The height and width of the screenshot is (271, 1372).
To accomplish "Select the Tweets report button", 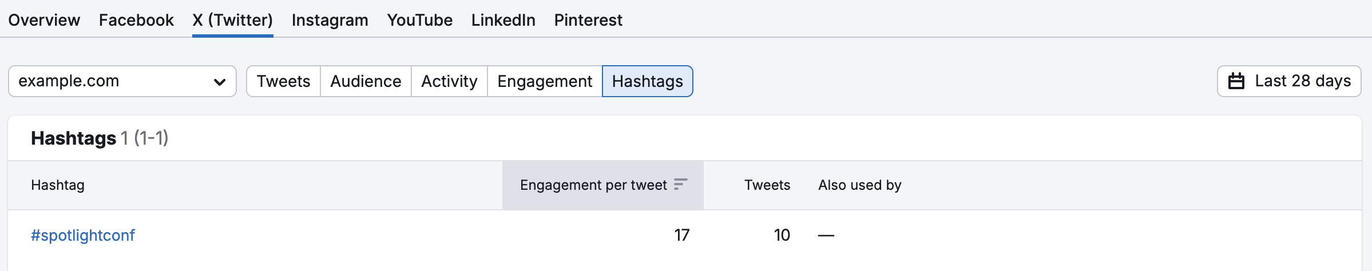I will coord(284,81).
